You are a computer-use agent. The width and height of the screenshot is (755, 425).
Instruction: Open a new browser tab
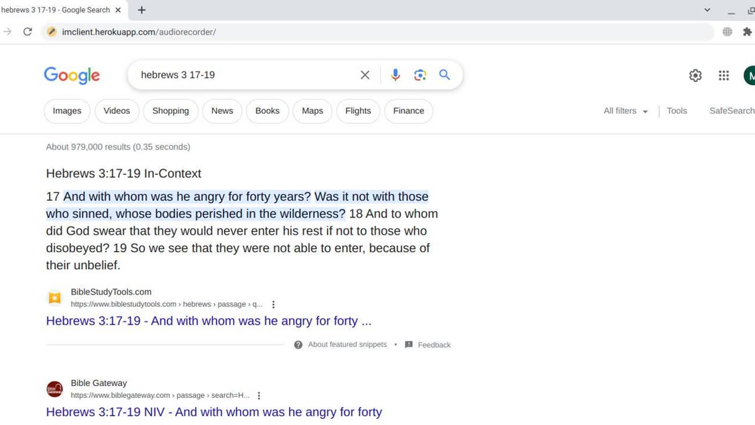click(x=142, y=10)
